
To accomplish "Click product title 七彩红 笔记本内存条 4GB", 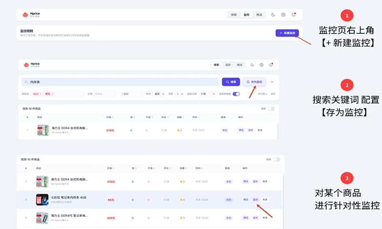I will [68, 198].
